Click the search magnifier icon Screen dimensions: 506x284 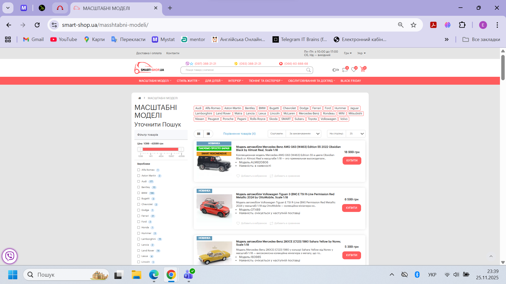click(x=308, y=70)
